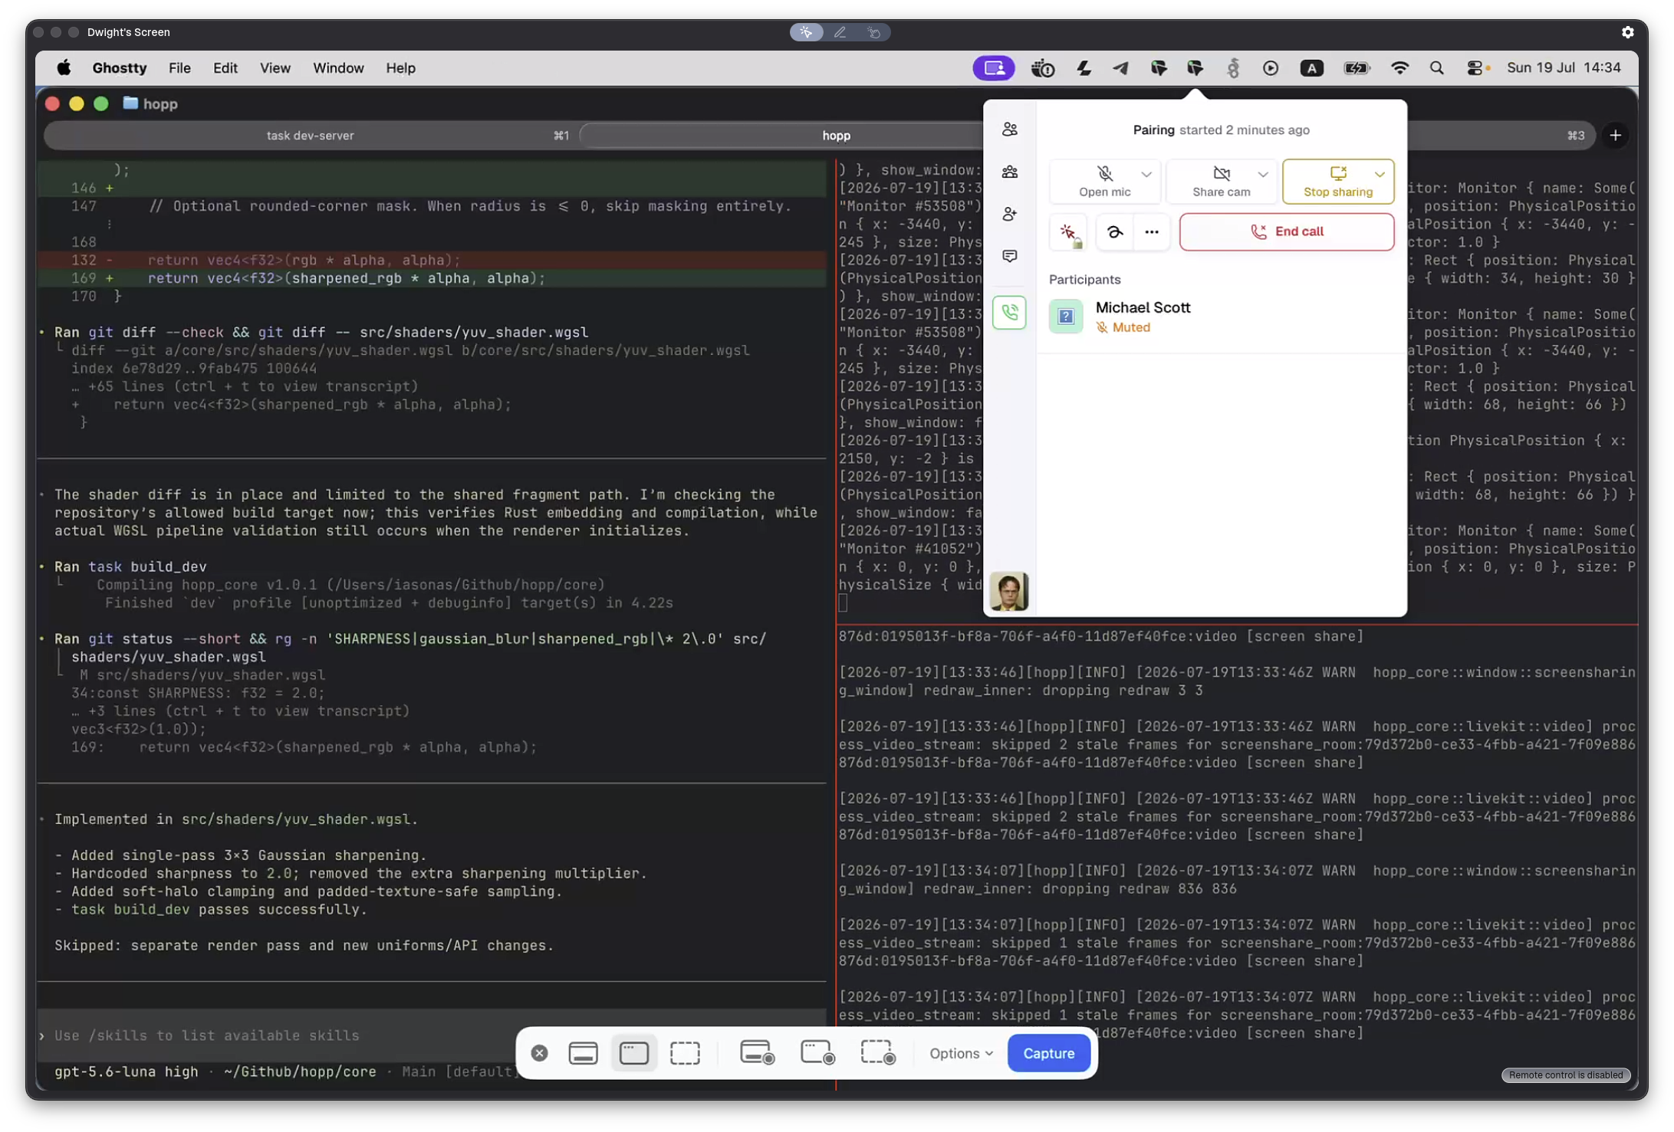Select participant Michael Scott
This screenshot has height=1132, width=1674.
1221,317
